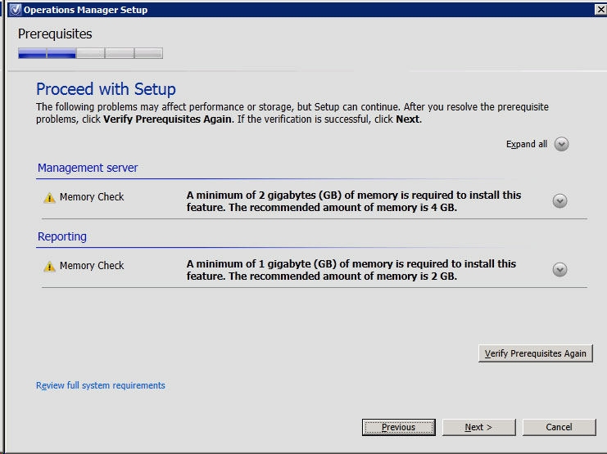Click the Reporting Memory Check warning icon
607x454 pixels.
point(49,267)
